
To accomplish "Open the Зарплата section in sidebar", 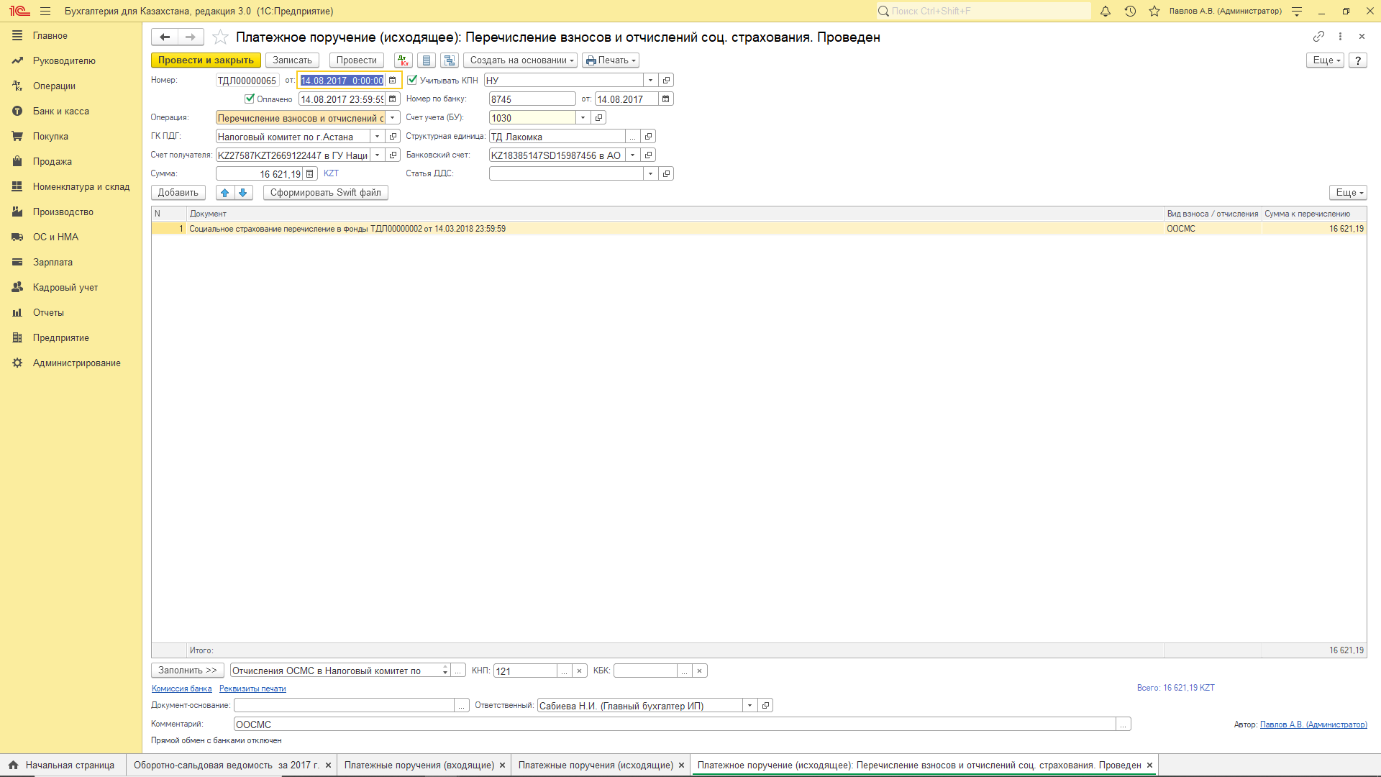I will pos(53,263).
